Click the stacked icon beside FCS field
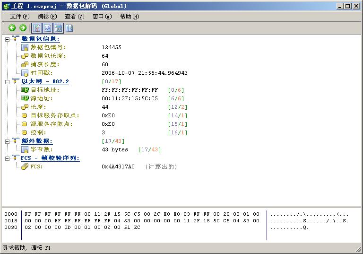 (x=25, y=166)
